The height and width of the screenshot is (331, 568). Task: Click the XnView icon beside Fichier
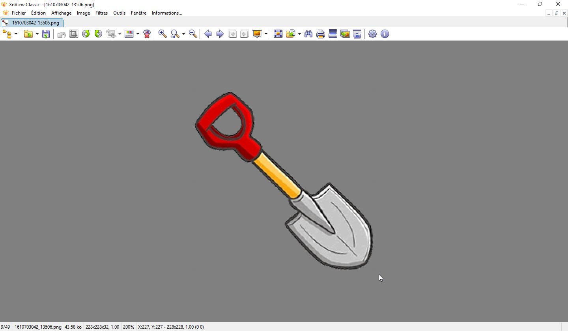coord(6,13)
